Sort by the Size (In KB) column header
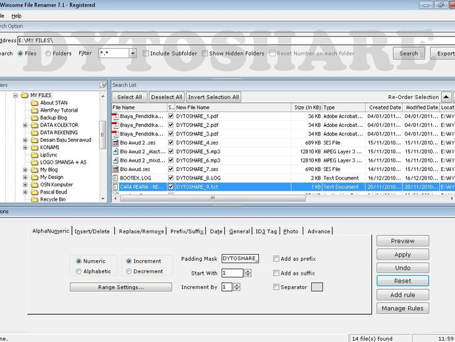Screen dimensions: 455x342 point(307,108)
